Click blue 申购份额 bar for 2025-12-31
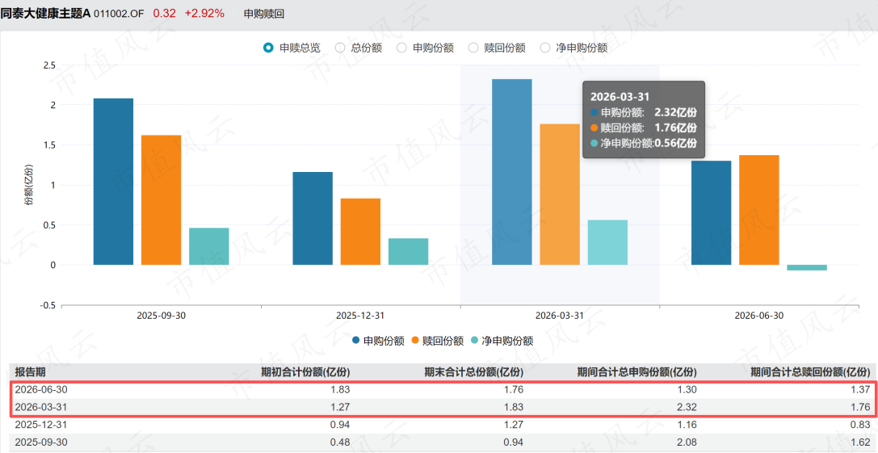The width and height of the screenshot is (878, 453). click(x=313, y=218)
